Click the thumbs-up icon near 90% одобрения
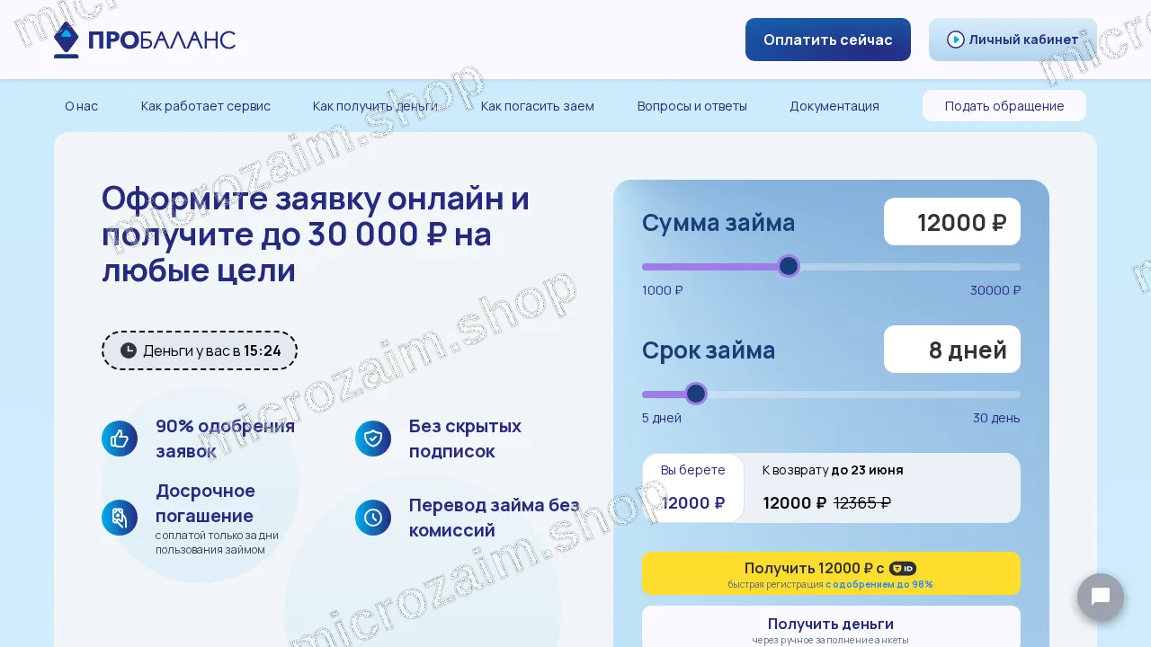1151x647 pixels. [x=120, y=439]
